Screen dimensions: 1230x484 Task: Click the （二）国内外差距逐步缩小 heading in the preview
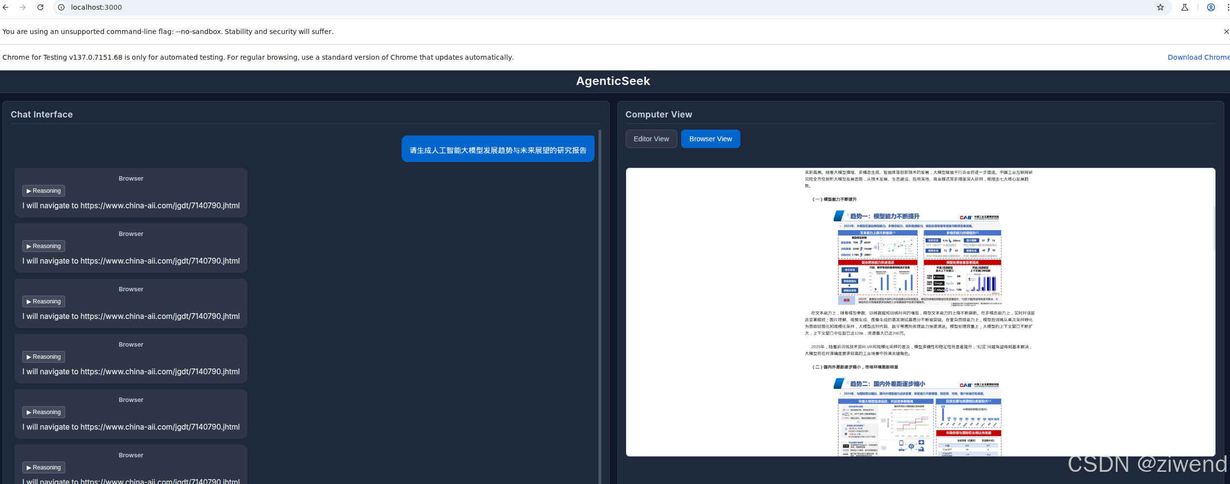click(855, 367)
